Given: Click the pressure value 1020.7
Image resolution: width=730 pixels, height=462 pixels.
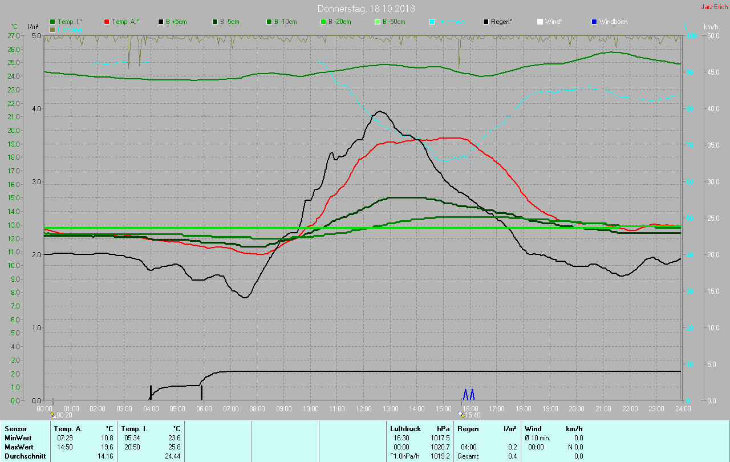Looking at the screenshot, I should point(441,447).
